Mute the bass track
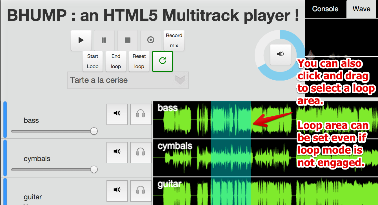This screenshot has height=205, width=378. [x=117, y=114]
